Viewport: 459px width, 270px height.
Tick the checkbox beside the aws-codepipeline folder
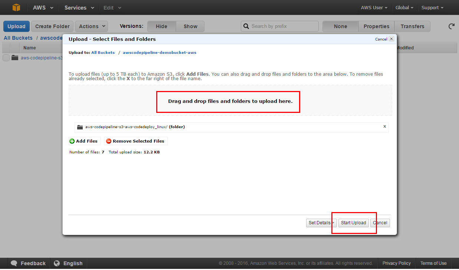(x=6, y=58)
